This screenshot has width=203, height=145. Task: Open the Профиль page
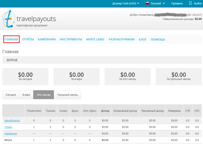(177, 4)
